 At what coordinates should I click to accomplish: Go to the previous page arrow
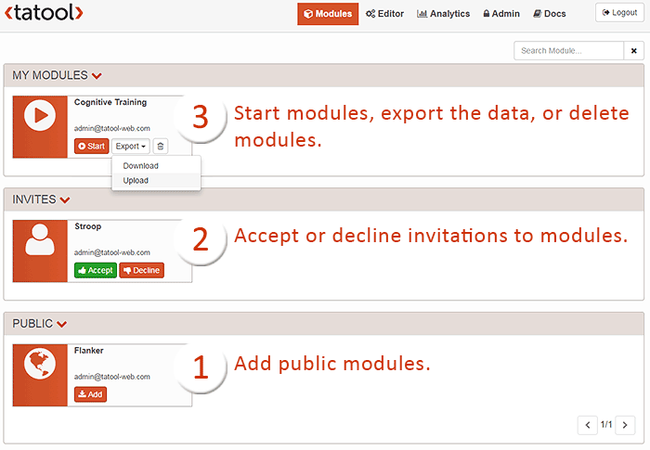[x=587, y=425]
